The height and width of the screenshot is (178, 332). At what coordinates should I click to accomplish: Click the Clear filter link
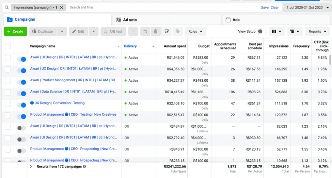(x=274, y=7)
